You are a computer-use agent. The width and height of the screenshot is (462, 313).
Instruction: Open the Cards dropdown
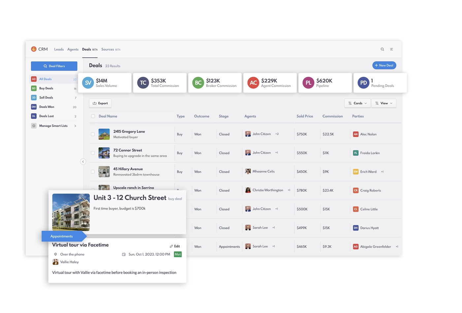(357, 103)
